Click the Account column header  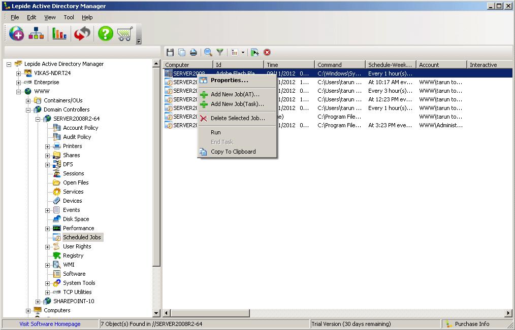coord(441,64)
